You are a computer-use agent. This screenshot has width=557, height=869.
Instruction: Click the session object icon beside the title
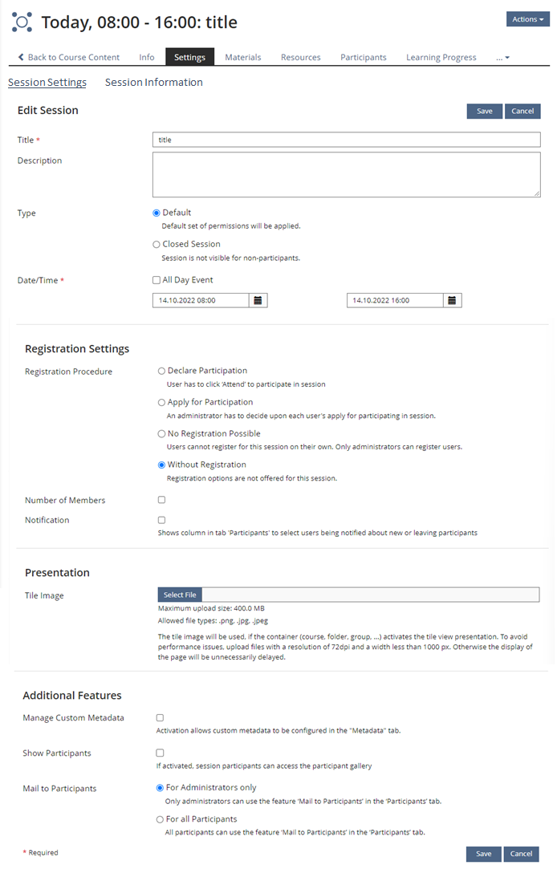coord(22,22)
